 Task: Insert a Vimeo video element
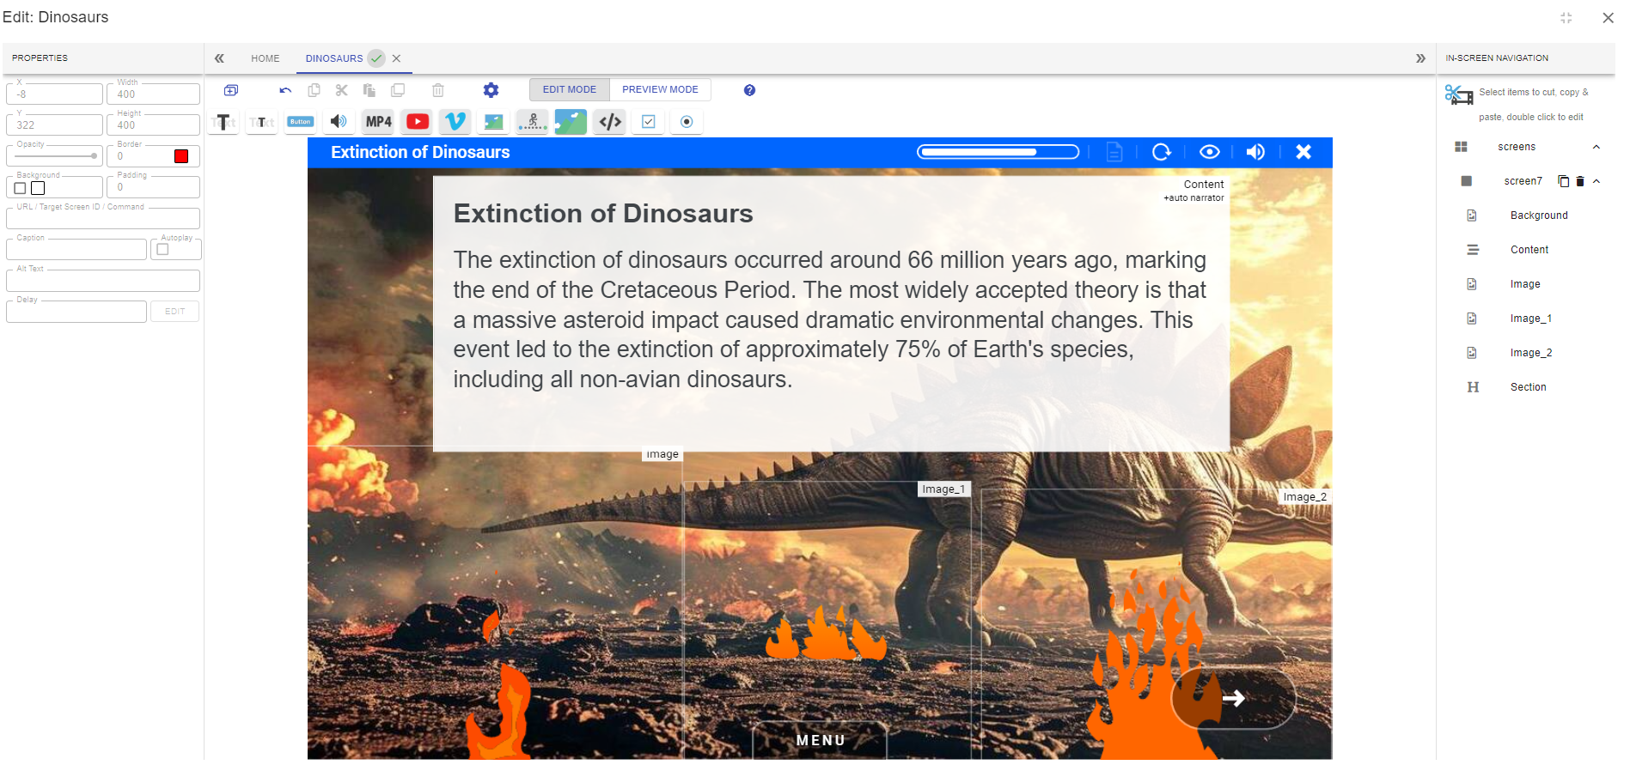[x=455, y=122]
